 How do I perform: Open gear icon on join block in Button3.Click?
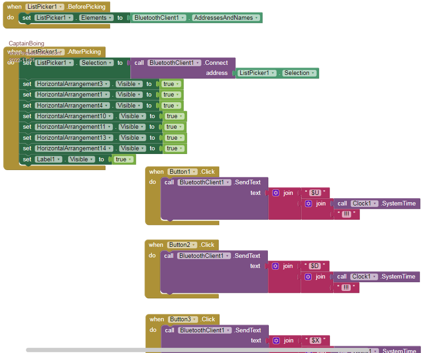point(276,341)
